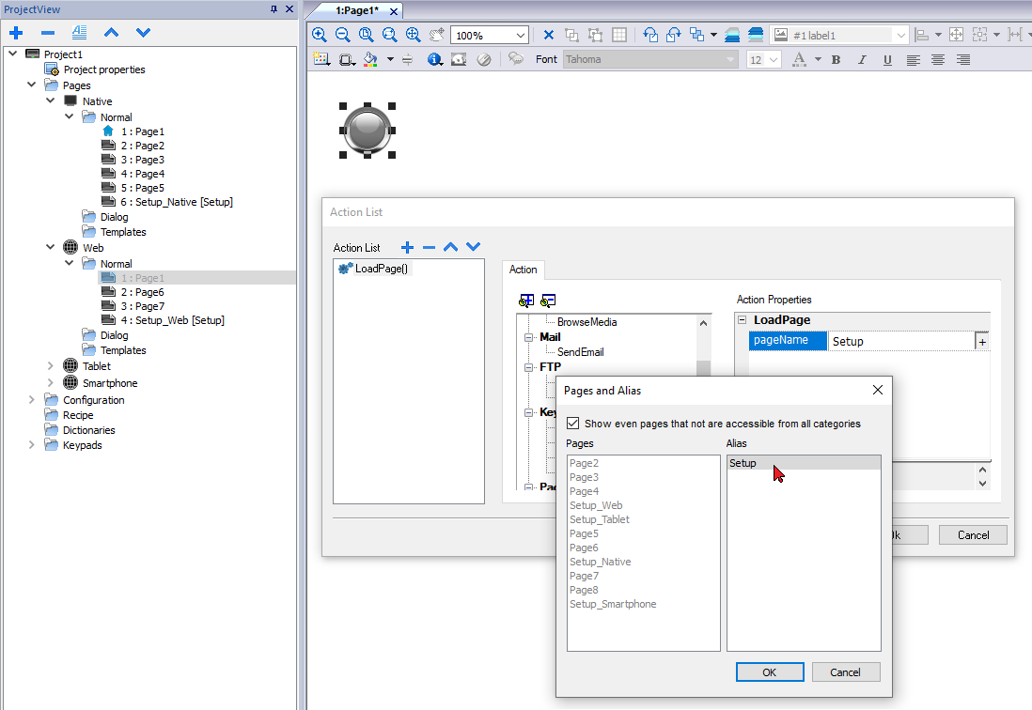The height and width of the screenshot is (710, 1032).
Task: Add a new action with the plus icon
Action: [x=407, y=247]
